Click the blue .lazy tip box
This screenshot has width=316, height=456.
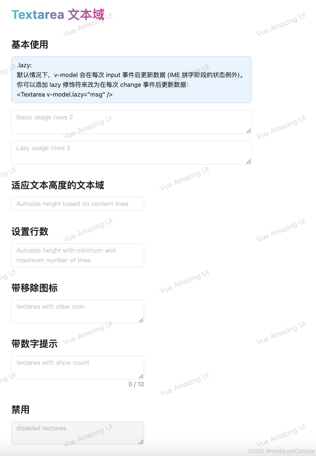(x=131, y=80)
